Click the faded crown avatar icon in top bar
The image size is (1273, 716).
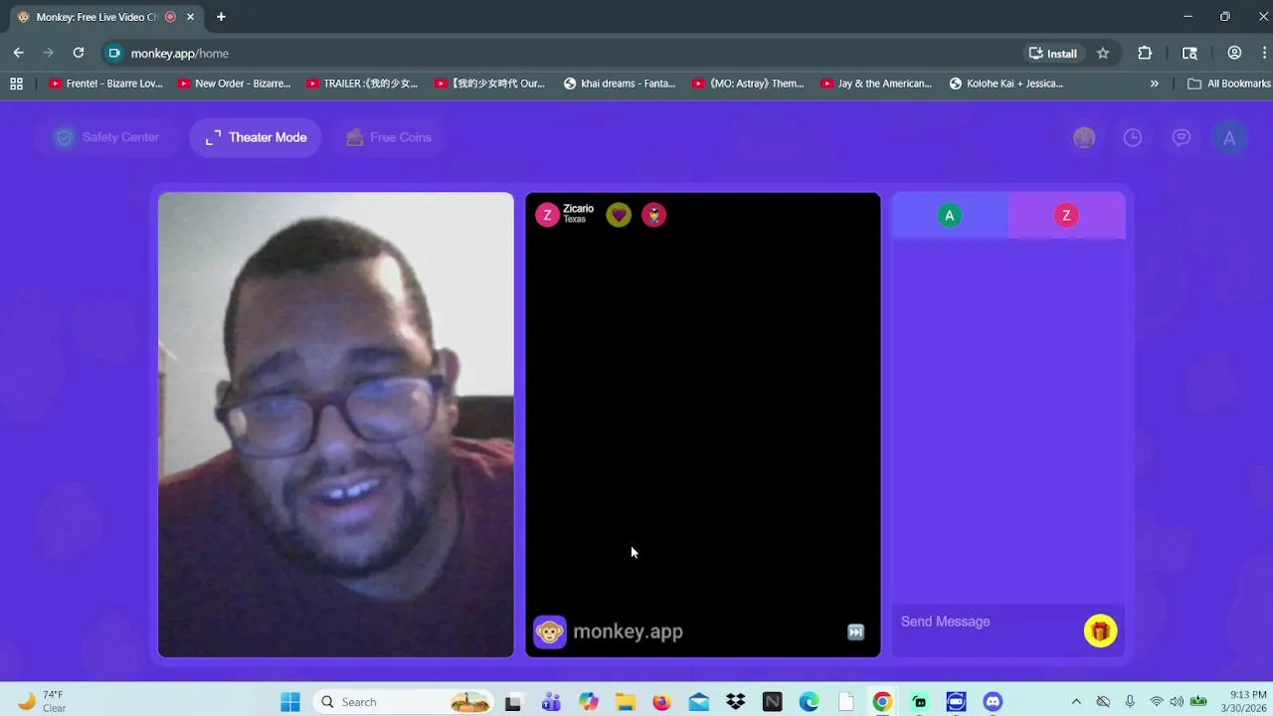coord(1084,138)
